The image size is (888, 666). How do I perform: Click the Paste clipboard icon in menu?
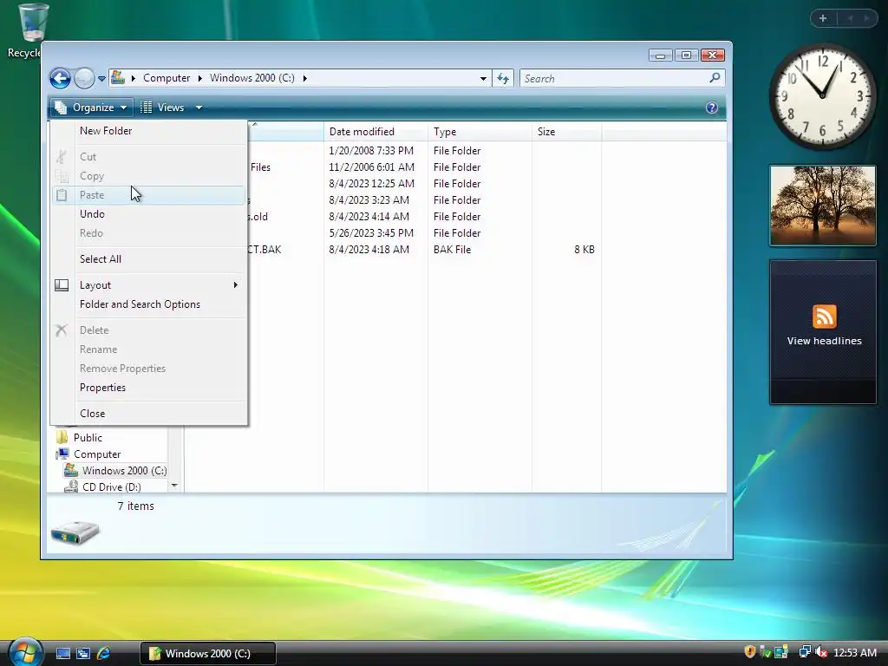62,195
